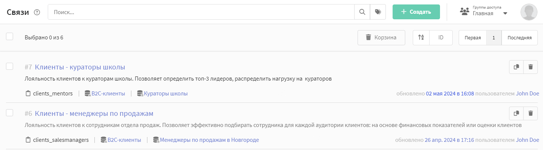Screen dimensions: 543x150
Task: Open the tags filter icon
Action: (378, 12)
